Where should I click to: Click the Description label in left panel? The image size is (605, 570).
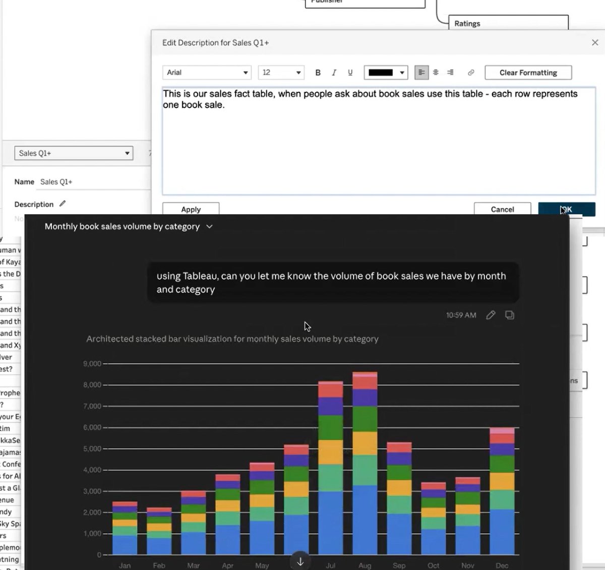[x=34, y=204]
